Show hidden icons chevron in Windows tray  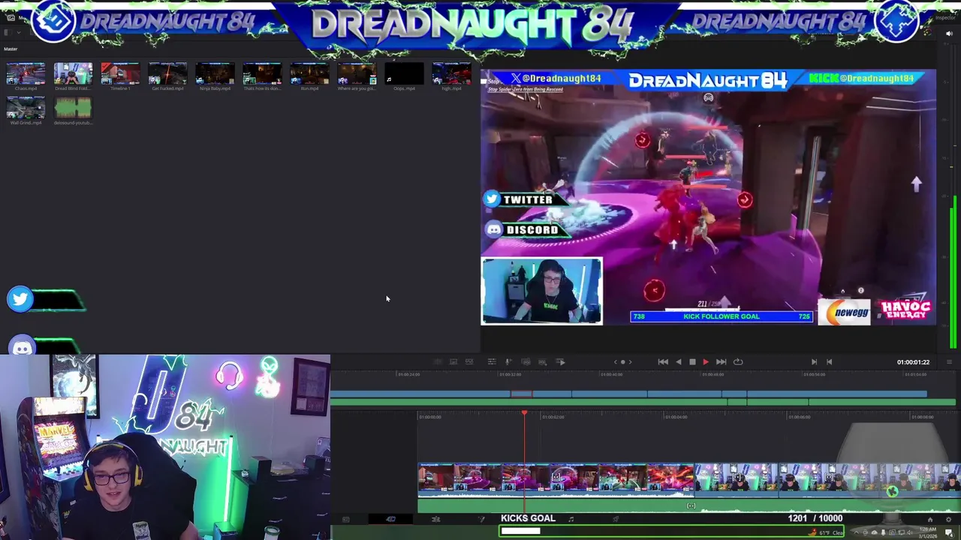tap(856, 532)
